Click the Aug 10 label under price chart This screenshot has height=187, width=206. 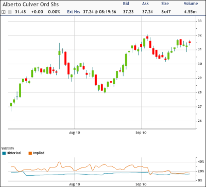click(x=75, y=133)
